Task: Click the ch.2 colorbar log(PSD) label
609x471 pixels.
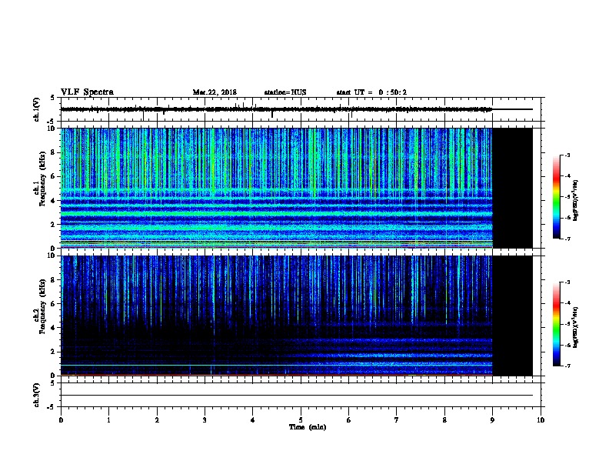Action: click(576, 327)
